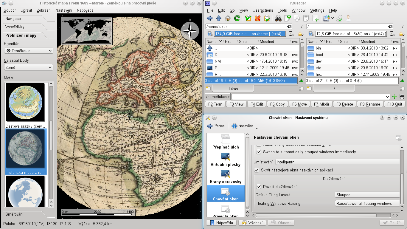Open Useractions menu in Krusader
The width and height of the screenshot is (407, 229).
(263, 10)
